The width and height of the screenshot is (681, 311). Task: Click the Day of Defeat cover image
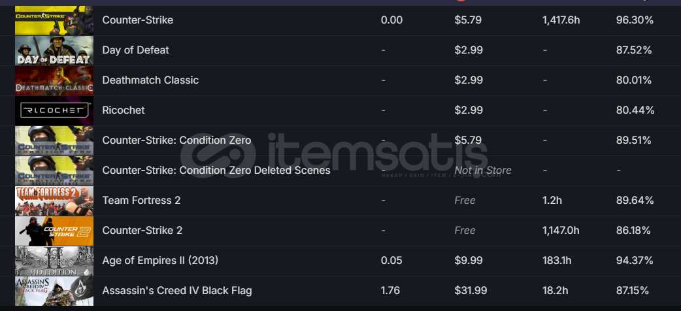click(54, 50)
